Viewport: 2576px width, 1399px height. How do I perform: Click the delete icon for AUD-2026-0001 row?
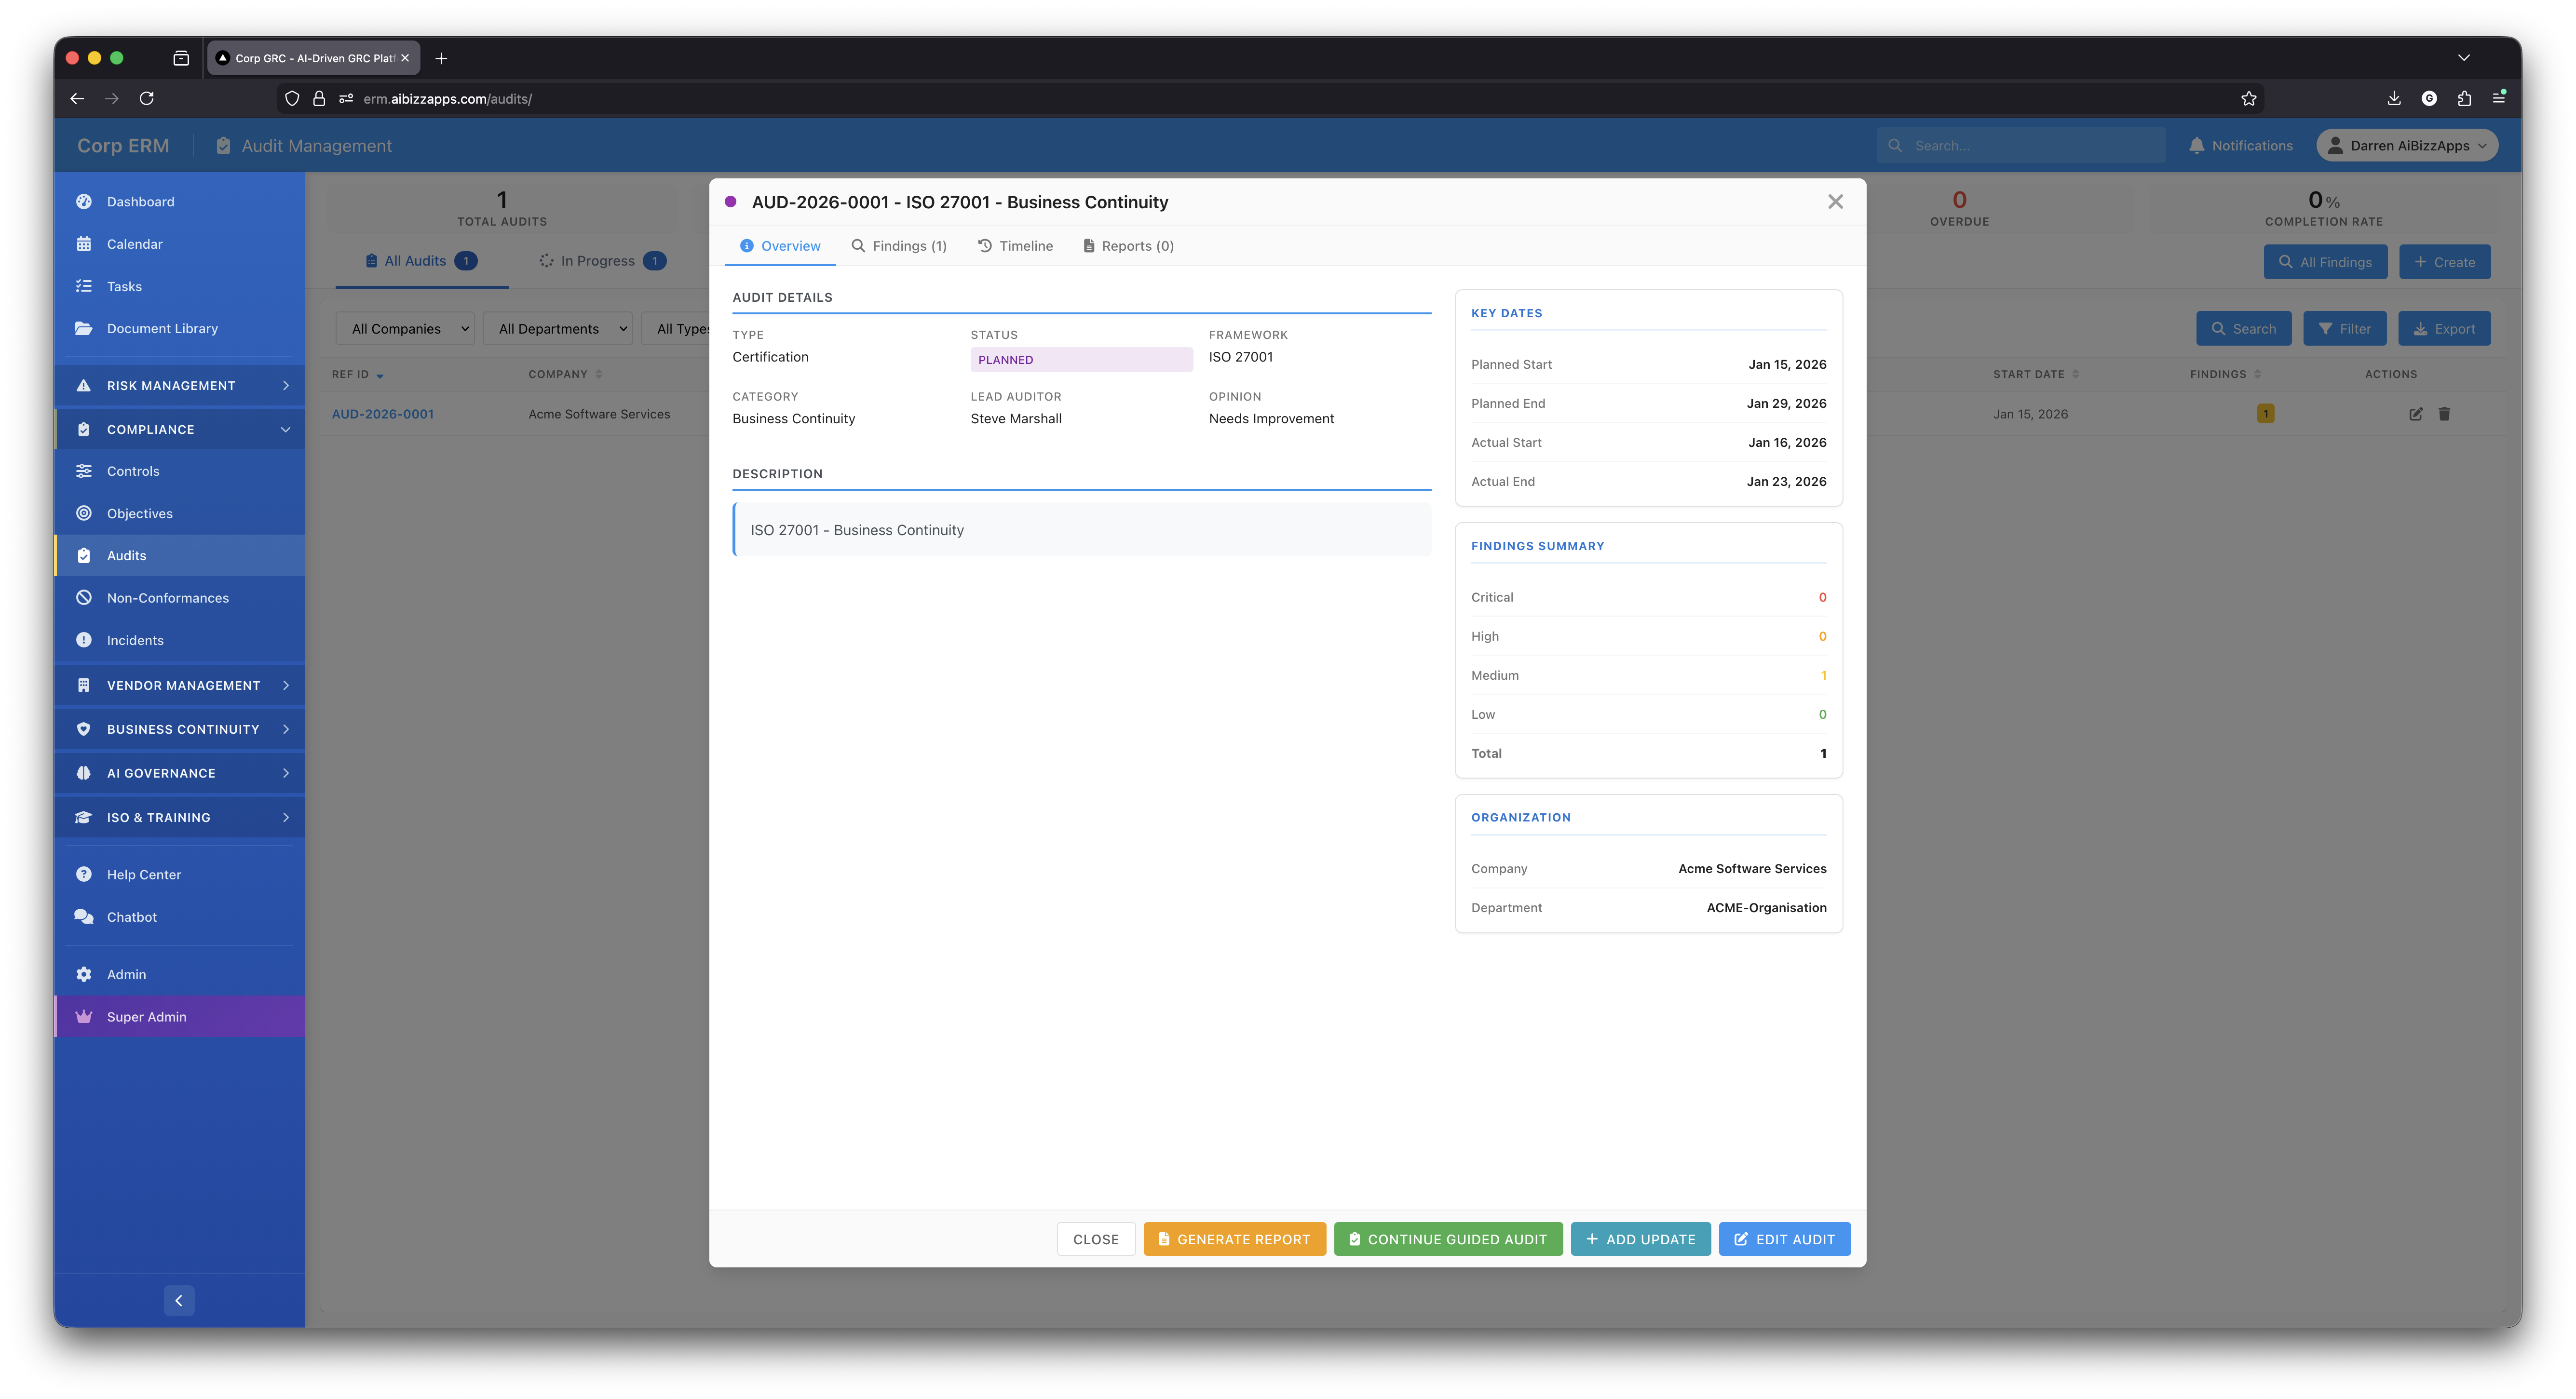pyautogui.click(x=2444, y=413)
